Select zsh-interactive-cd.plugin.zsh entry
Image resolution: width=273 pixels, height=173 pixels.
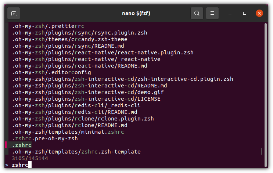pos(122,79)
